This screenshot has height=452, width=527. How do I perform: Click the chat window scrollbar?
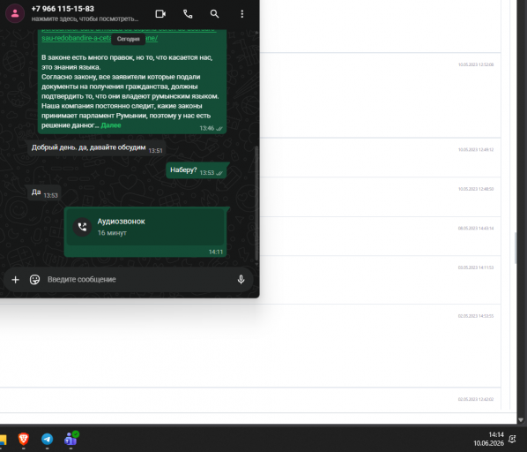(256, 203)
